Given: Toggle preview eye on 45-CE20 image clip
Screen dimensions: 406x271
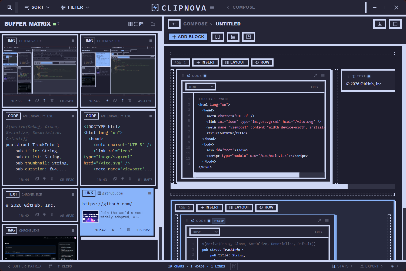Looking at the screenshot, I should 108,101.
